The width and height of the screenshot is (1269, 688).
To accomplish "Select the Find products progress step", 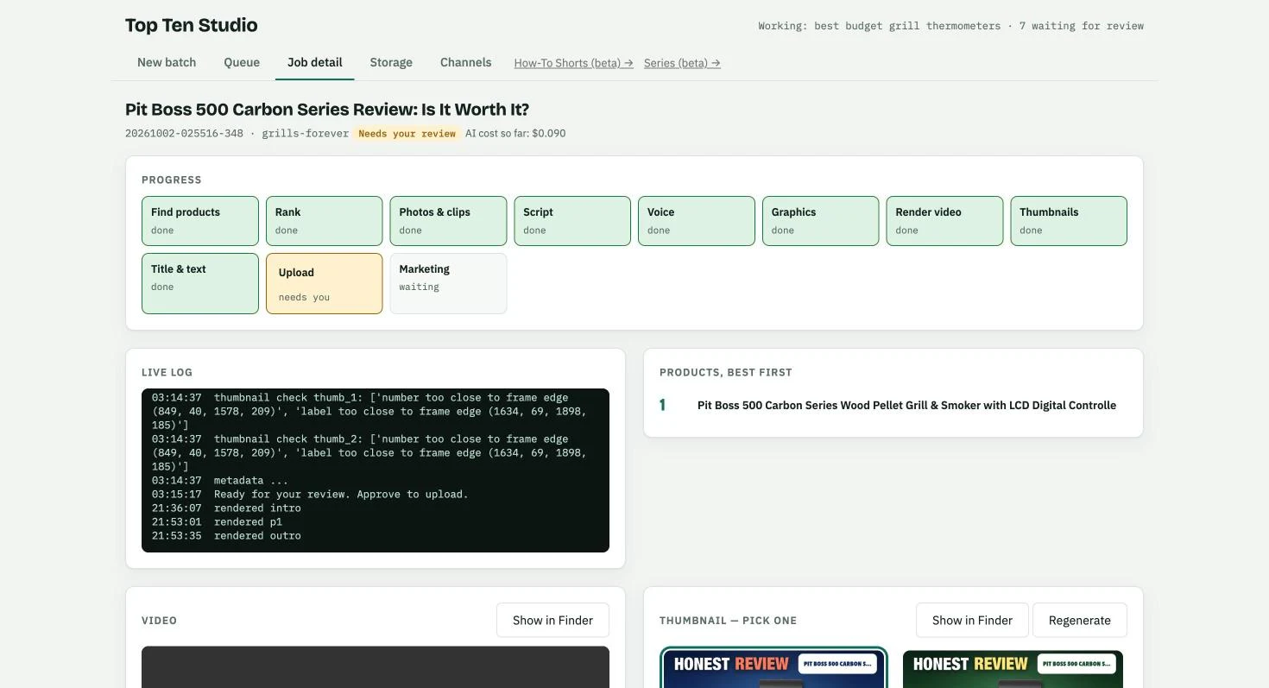I will pos(200,221).
